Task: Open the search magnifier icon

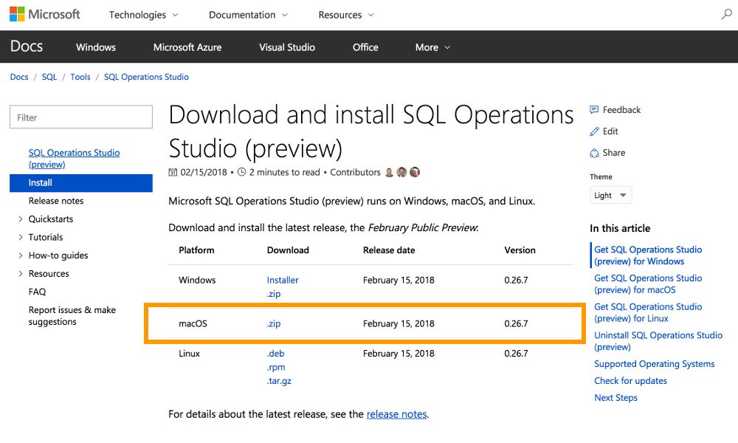Action: click(x=726, y=15)
